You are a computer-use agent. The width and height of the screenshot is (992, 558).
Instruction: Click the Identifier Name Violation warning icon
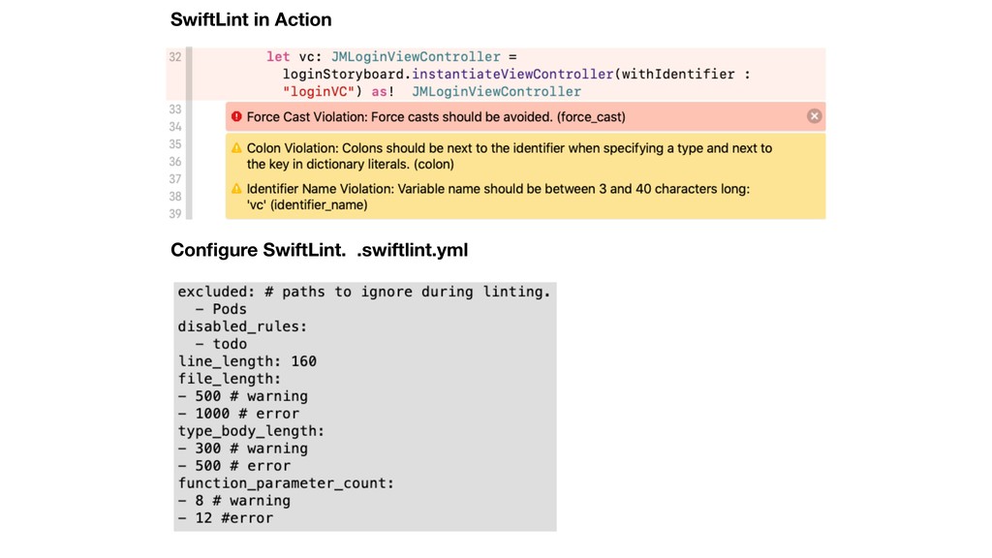(236, 189)
